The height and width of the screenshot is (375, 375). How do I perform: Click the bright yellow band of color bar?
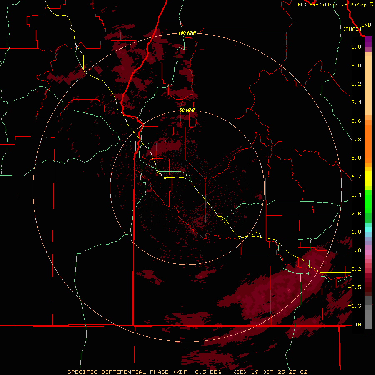tap(368, 178)
